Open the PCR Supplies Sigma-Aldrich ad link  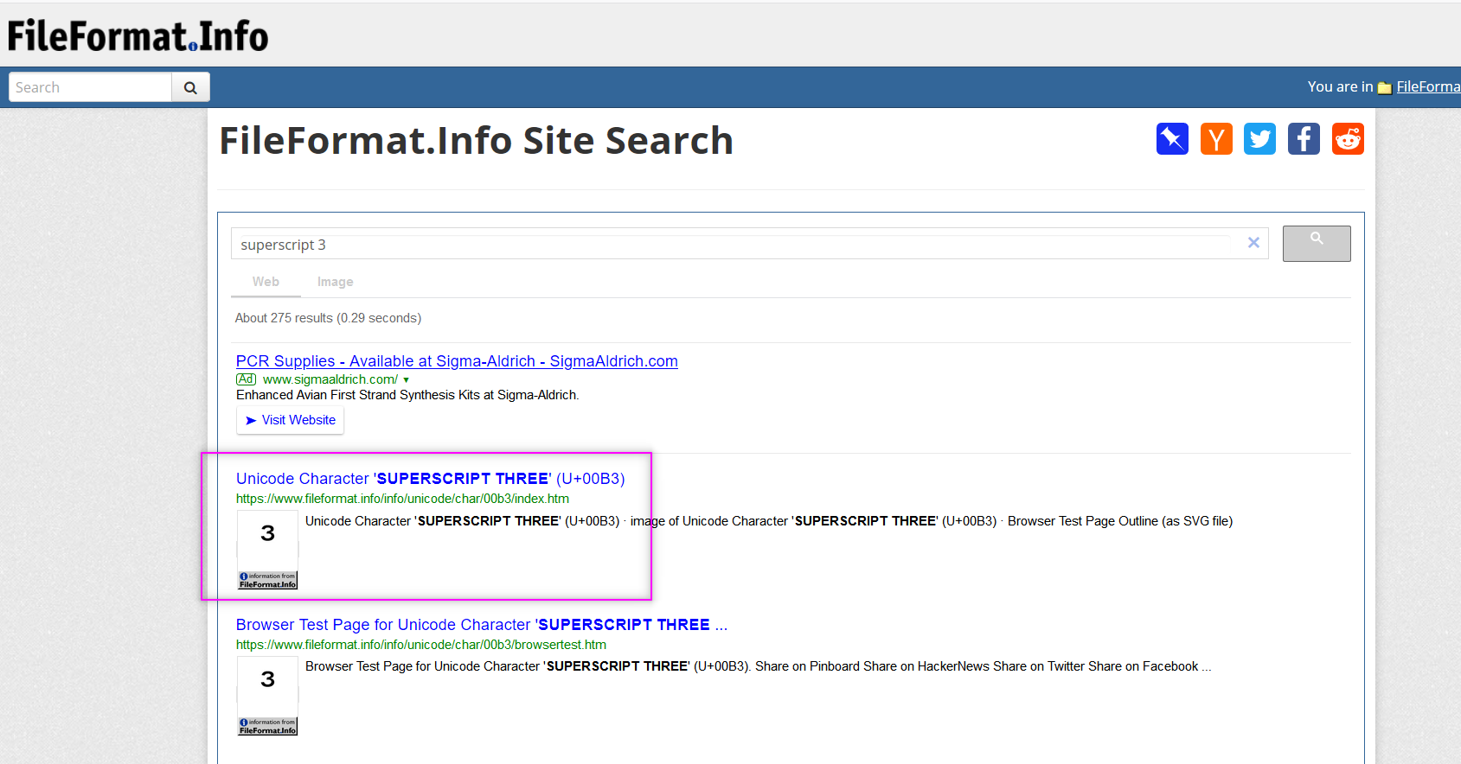click(457, 361)
